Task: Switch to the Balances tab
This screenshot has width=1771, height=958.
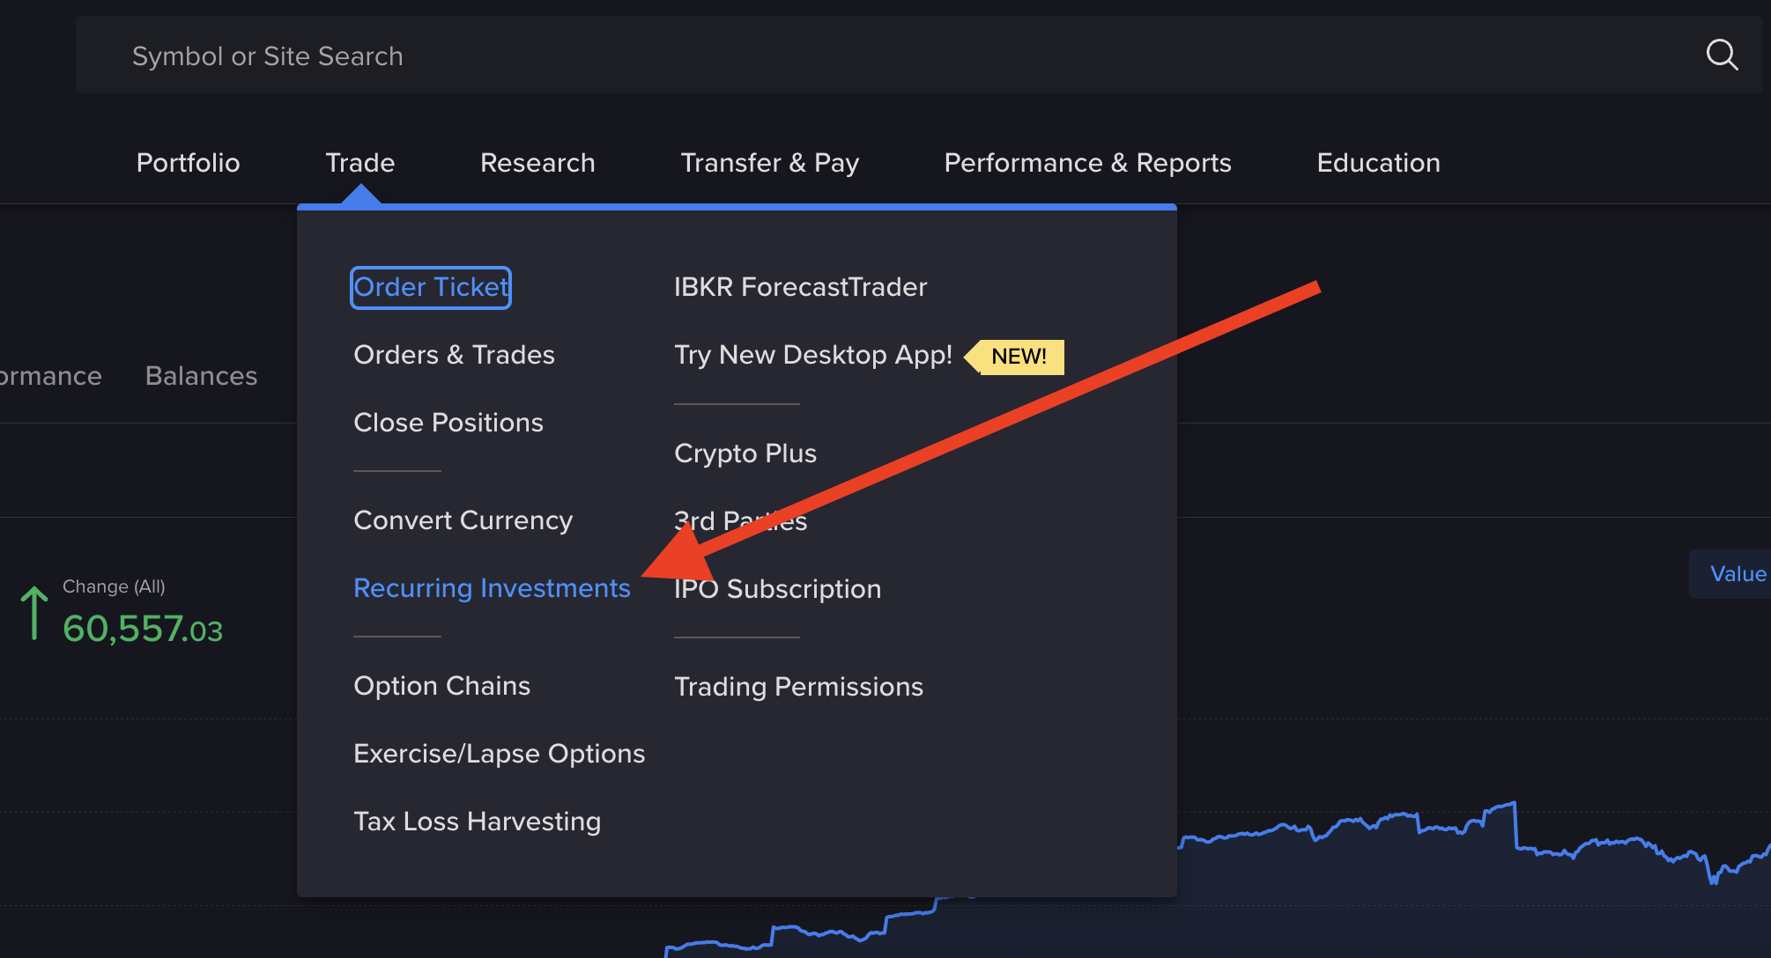Action: coord(201,376)
